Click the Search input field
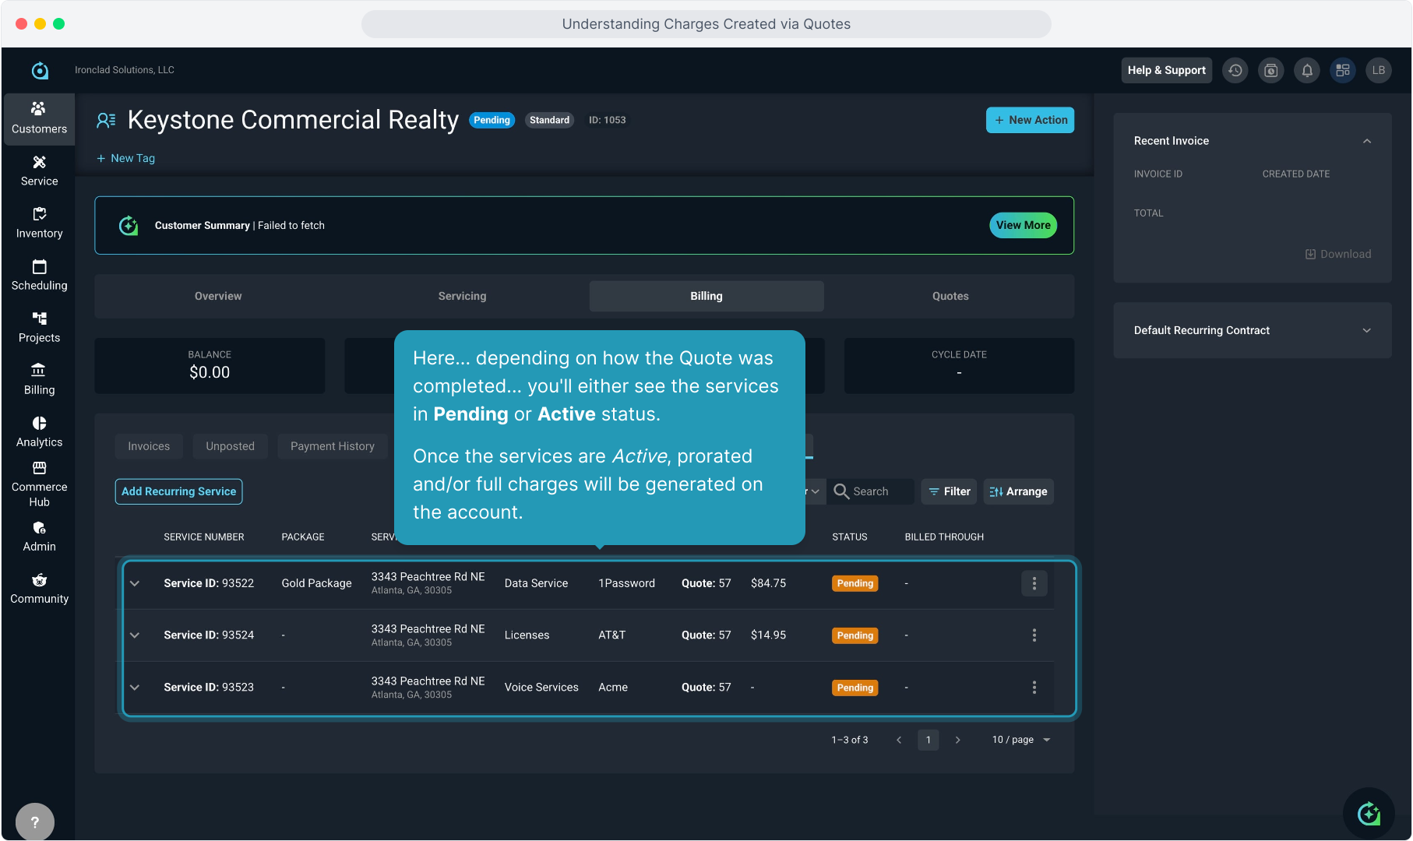 coord(871,491)
